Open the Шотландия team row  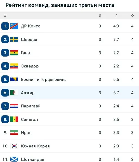click(x=69, y=157)
